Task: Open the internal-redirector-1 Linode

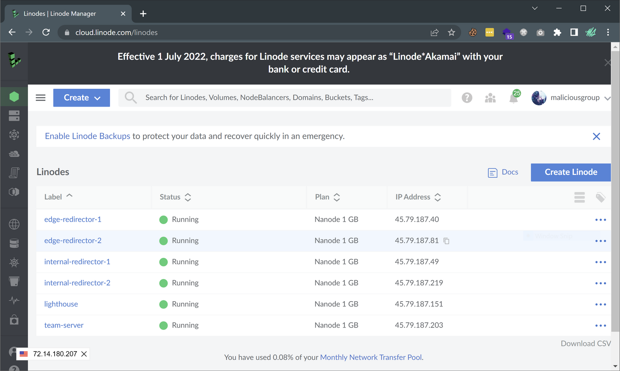Action: pos(77,262)
